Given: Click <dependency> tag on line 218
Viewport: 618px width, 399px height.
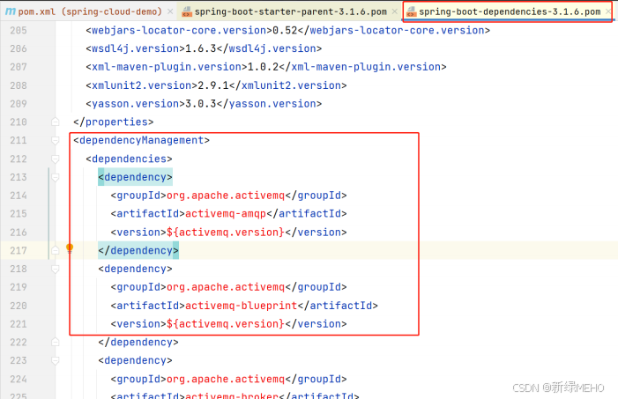Looking at the screenshot, I should (135, 269).
